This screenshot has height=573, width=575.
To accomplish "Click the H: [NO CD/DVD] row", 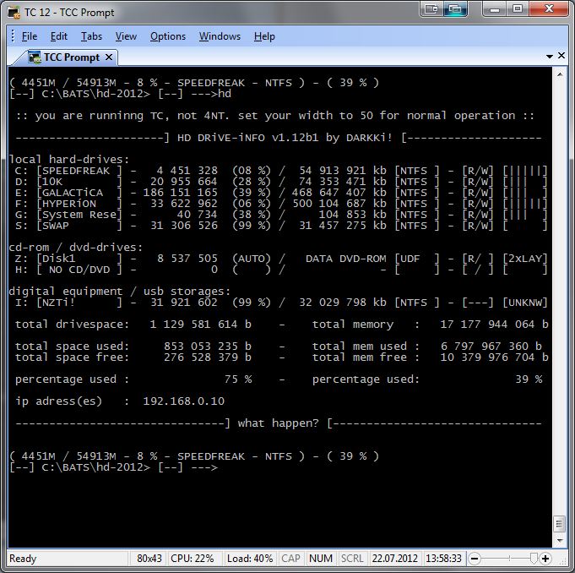I will [281, 270].
